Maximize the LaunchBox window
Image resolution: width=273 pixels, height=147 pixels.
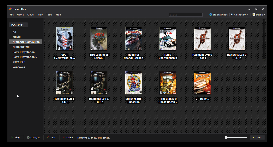256,9
